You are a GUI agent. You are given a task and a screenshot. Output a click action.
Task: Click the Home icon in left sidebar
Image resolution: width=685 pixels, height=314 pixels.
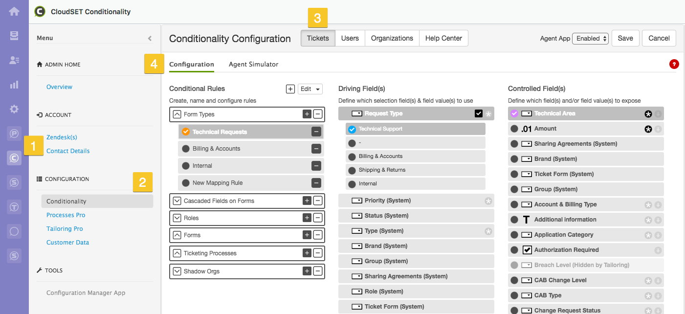click(x=14, y=11)
